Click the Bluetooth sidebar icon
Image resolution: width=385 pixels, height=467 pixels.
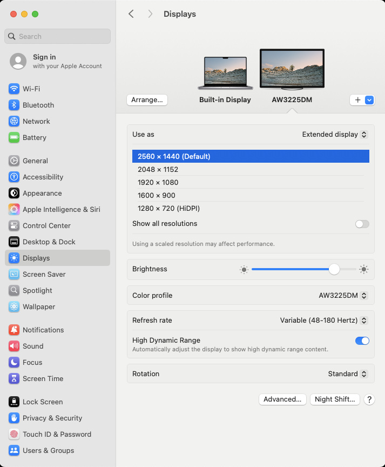tap(14, 105)
